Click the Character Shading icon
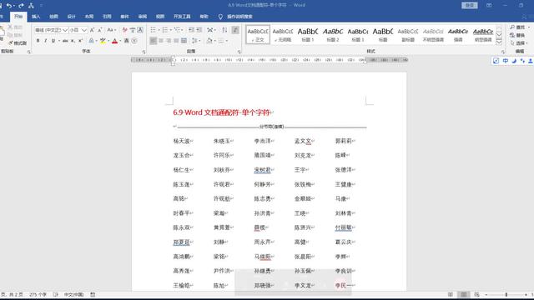 (126, 41)
